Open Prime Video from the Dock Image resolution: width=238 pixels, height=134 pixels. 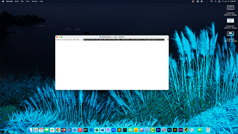91,130
